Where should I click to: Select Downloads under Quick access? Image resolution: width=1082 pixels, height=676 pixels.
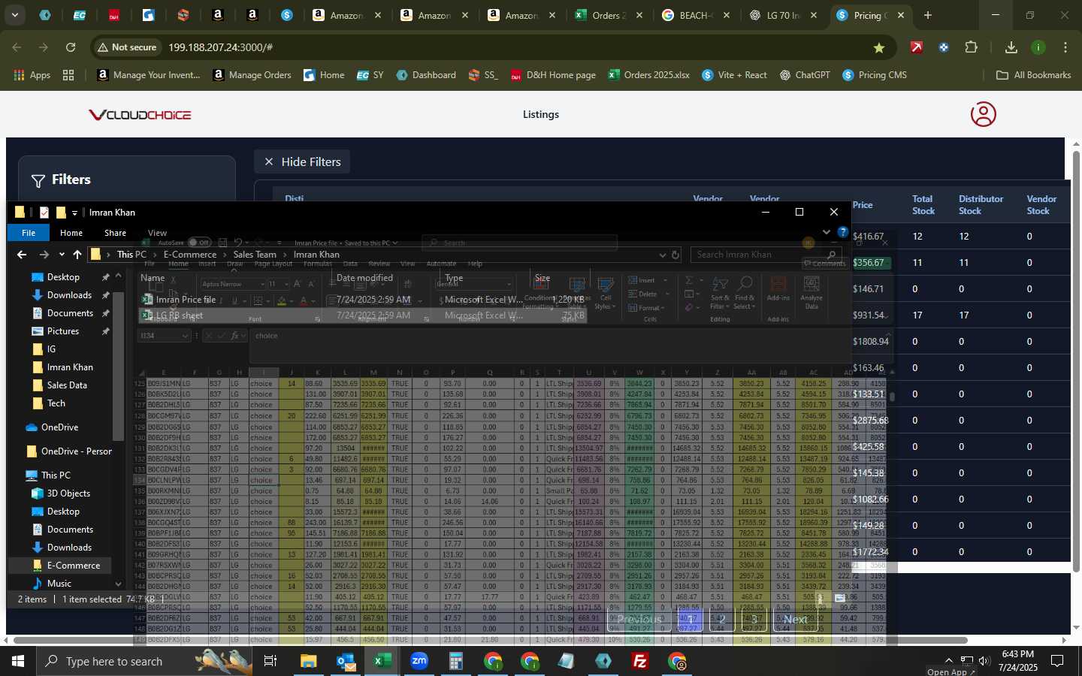[x=69, y=295]
